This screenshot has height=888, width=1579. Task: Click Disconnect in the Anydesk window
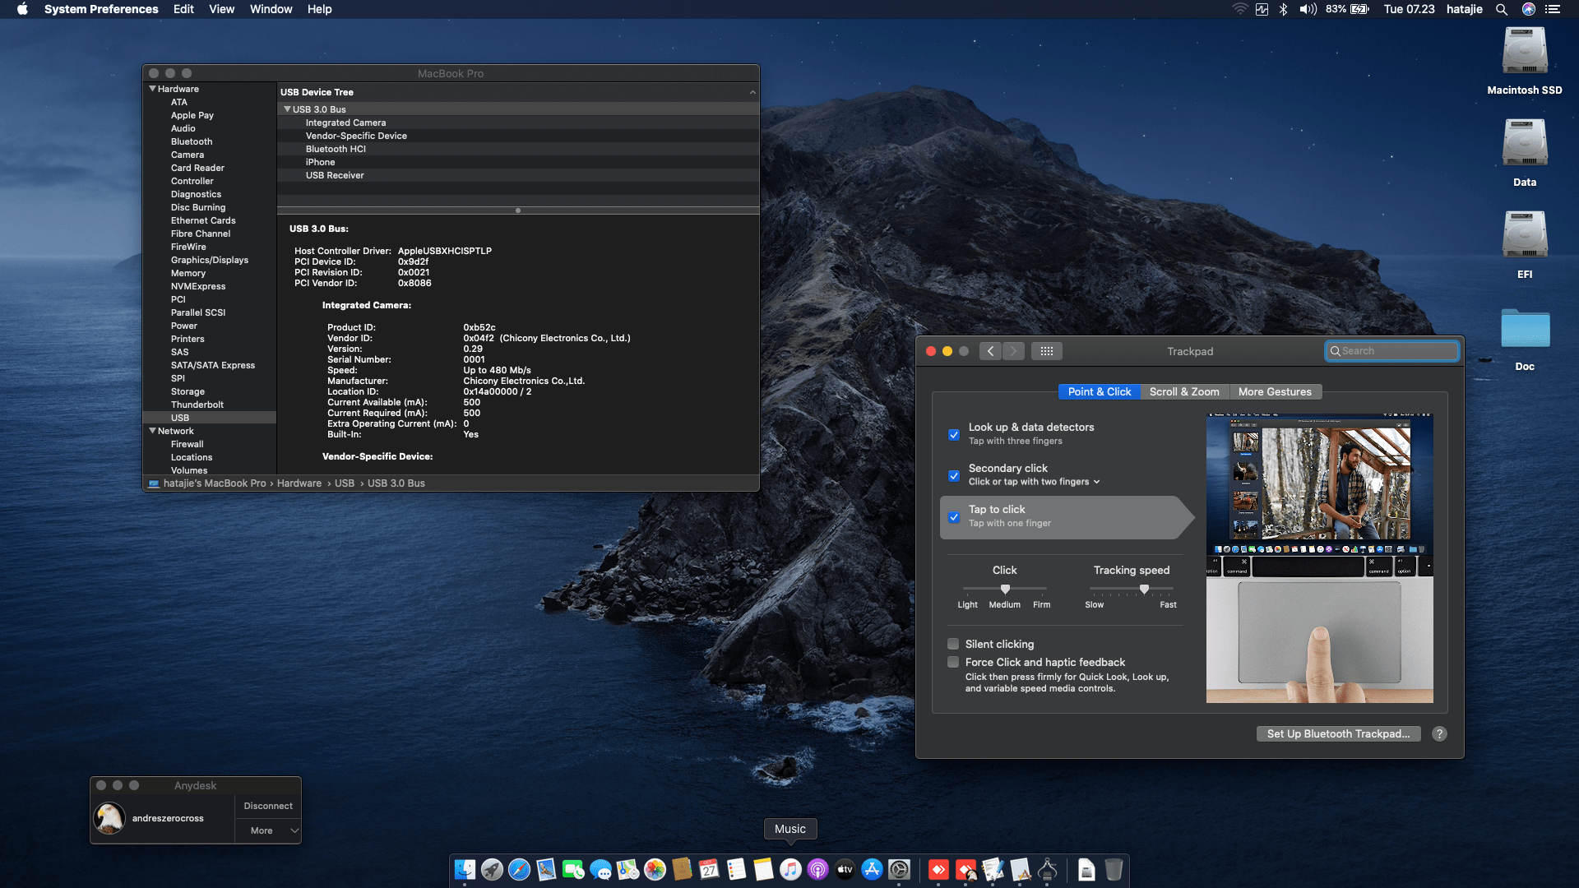[x=268, y=806]
